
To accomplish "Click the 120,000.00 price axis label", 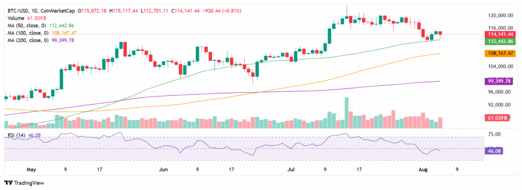I will [x=499, y=16].
